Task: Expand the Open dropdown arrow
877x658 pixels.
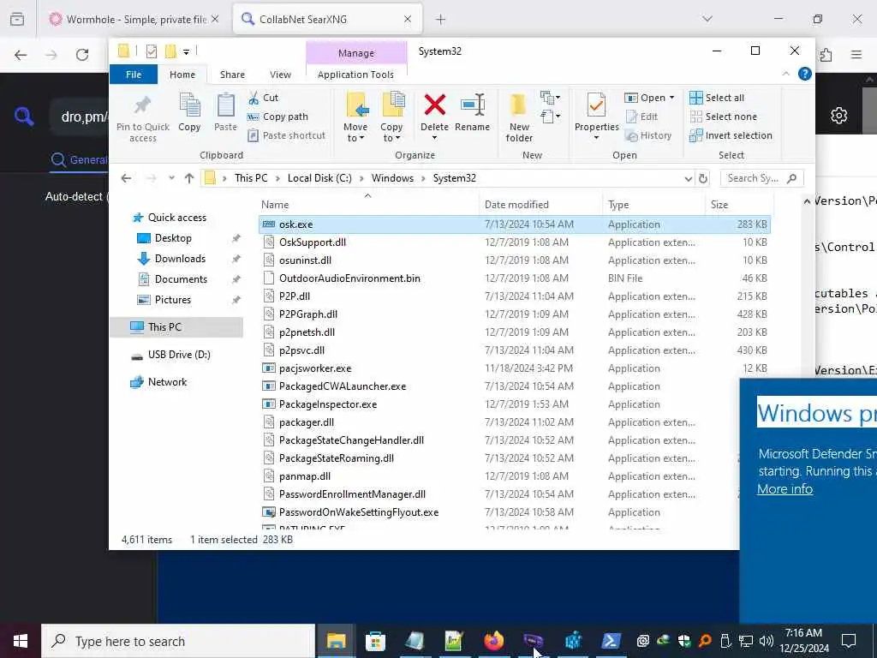Action: (671, 98)
